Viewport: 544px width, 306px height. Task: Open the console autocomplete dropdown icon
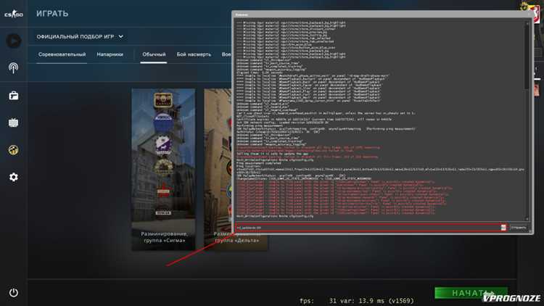coord(503,228)
